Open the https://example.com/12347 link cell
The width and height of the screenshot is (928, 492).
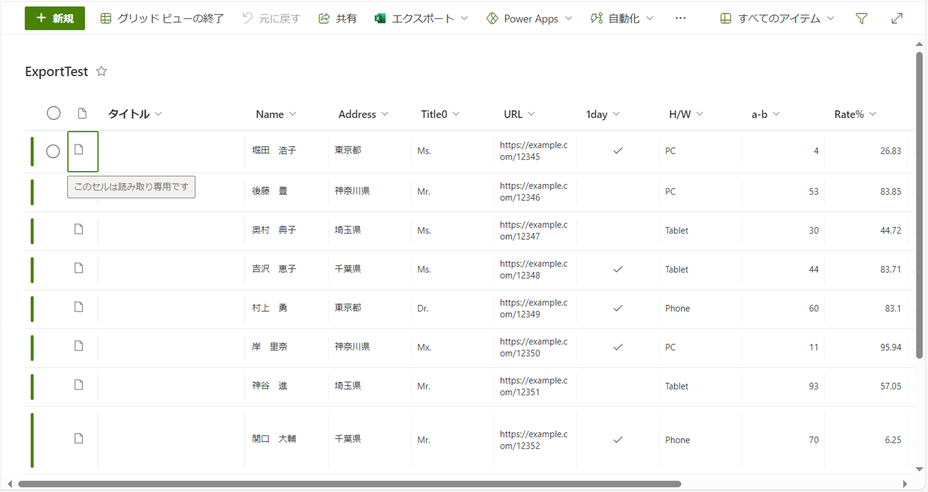533,230
